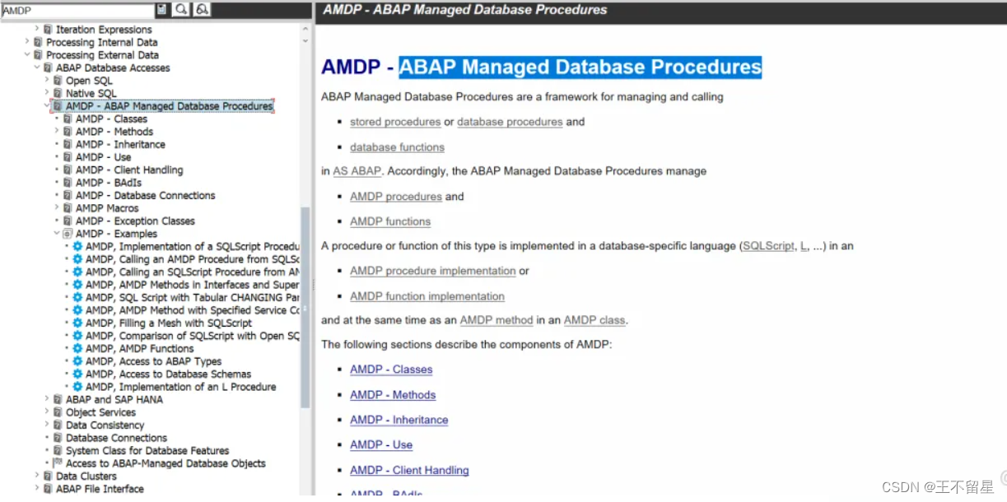The width and height of the screenshot is (1007, 502).
Task: Open the database procedures link
Action: tap(510, 122)
